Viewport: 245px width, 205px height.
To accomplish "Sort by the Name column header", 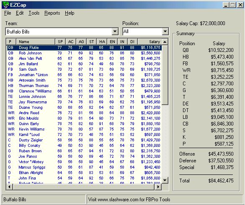I will point(36,41).
